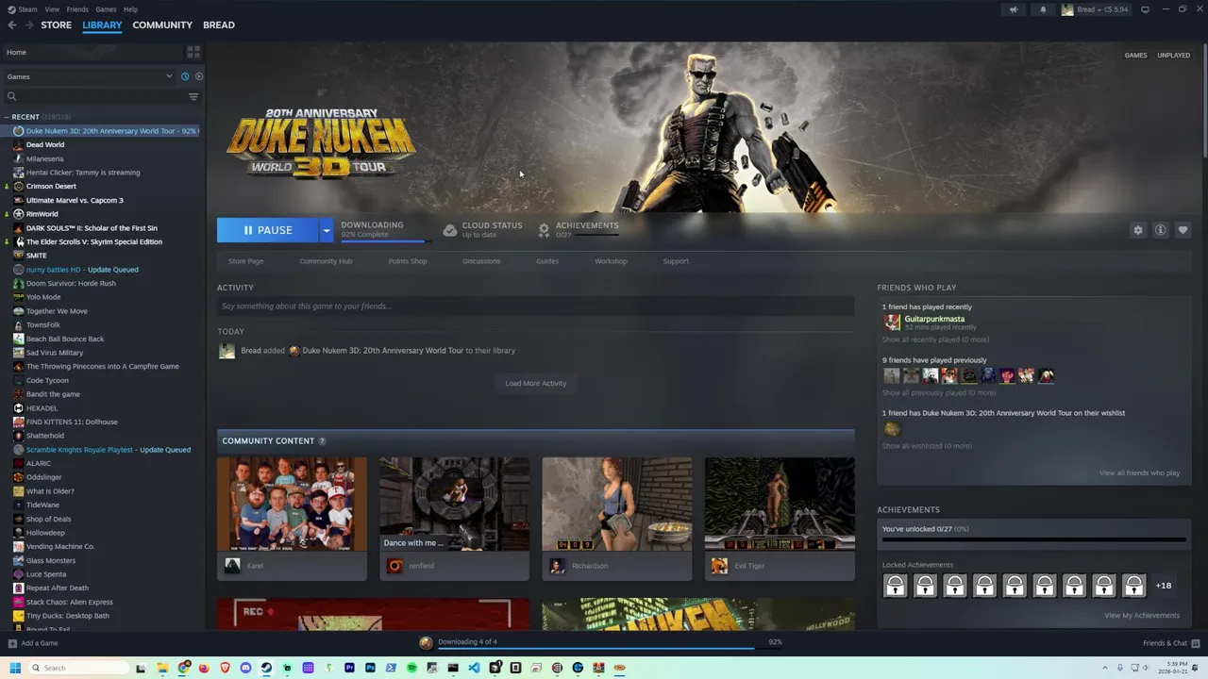Open the Steam menu
This screenshot has height=679, width=1208.
(27, 9)
